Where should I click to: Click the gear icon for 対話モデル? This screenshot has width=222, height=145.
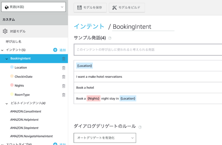(5, 31)
